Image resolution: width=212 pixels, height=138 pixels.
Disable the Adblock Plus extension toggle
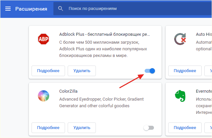150,71
